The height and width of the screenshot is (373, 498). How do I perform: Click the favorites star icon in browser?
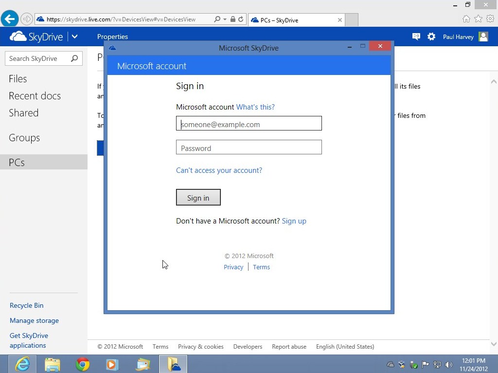[x=478, y=19]
